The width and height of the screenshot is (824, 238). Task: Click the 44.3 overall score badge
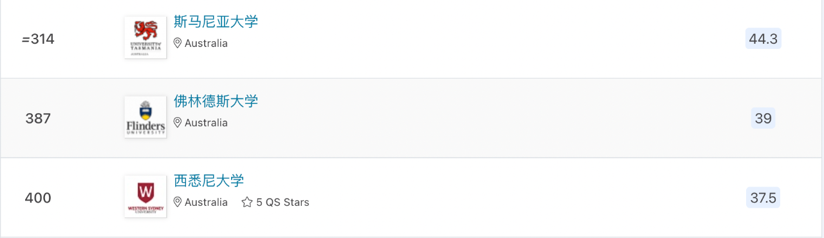point(763,39)
